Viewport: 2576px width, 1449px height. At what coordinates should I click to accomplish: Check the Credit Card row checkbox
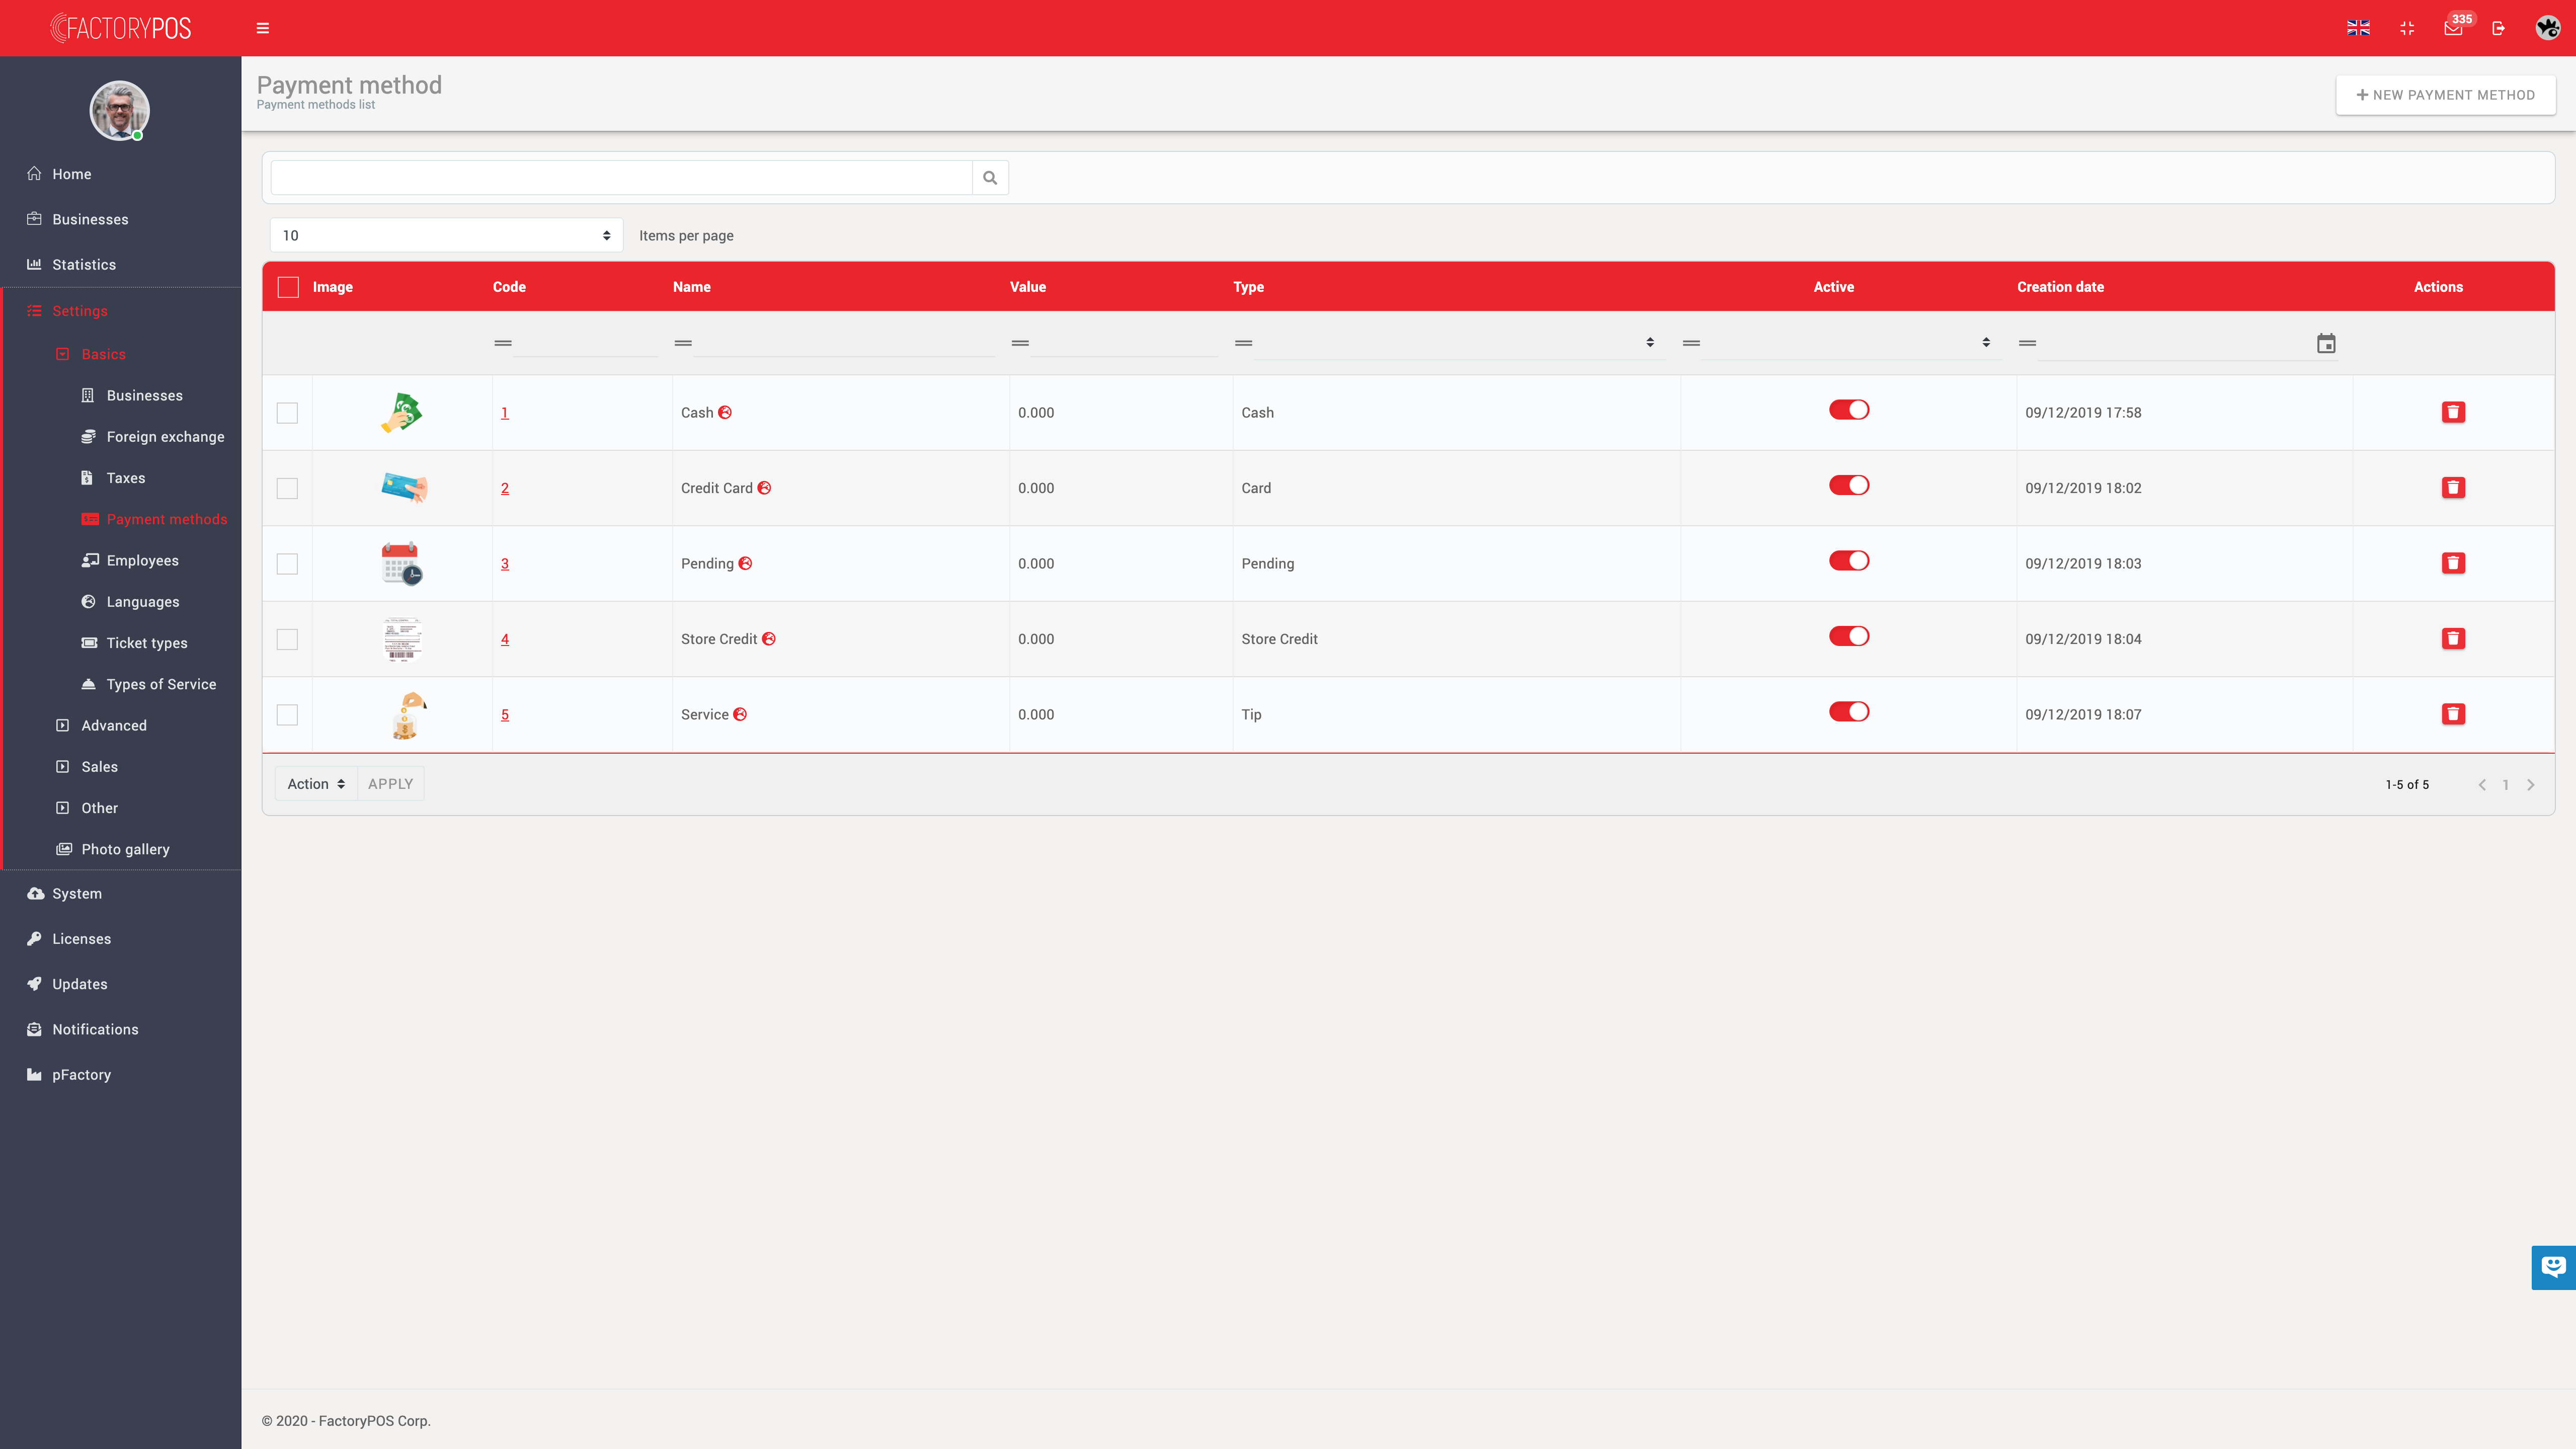pyautogui.click(x=287, y=488)
